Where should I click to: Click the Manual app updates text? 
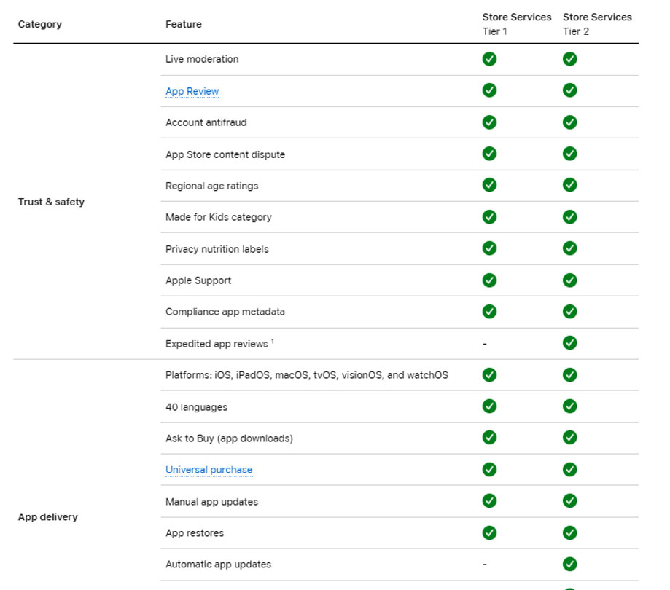point(211,502)
